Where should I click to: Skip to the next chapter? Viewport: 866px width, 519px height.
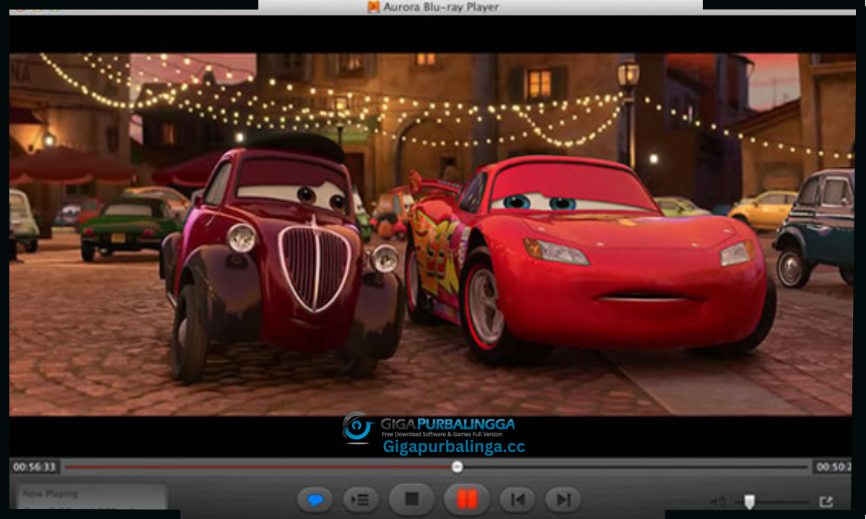tap(564, 500)
